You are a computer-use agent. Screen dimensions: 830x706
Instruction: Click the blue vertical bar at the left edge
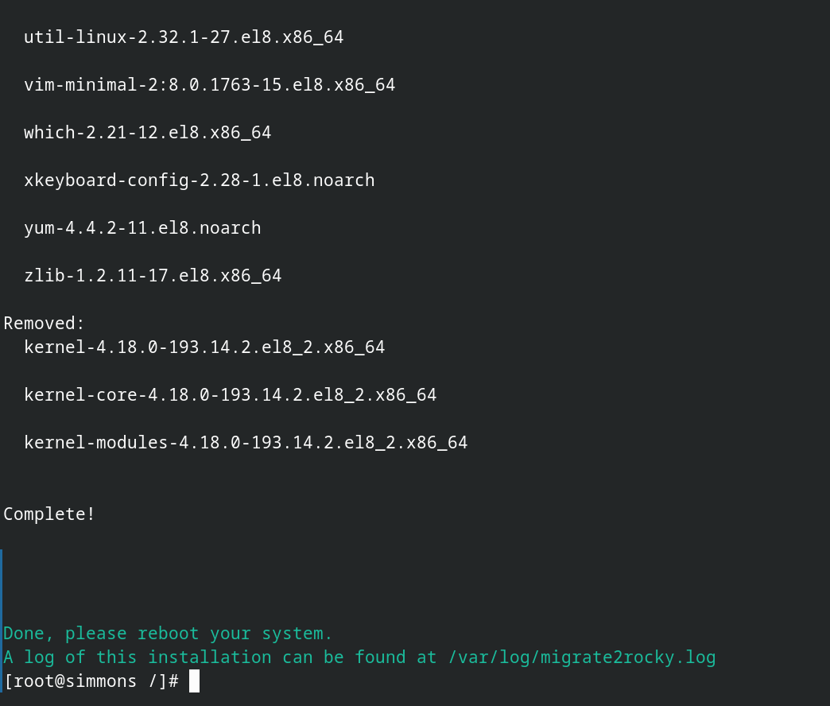2,620
